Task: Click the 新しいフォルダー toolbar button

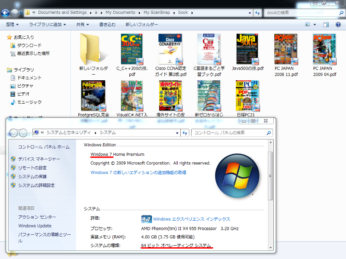Action: 142,25
